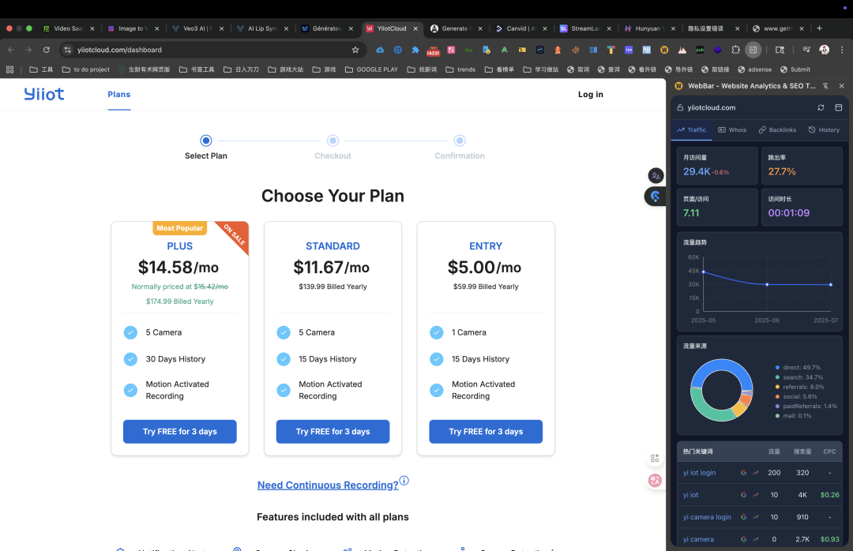Click the floating translate icon
Viewport: 853px width, 551px height.
tap(656, 176)
